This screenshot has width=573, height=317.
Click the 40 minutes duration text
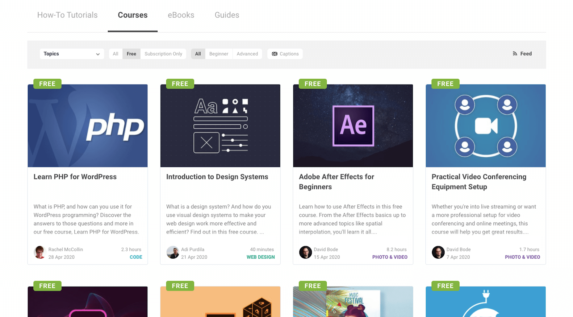[x=262, y=249]
